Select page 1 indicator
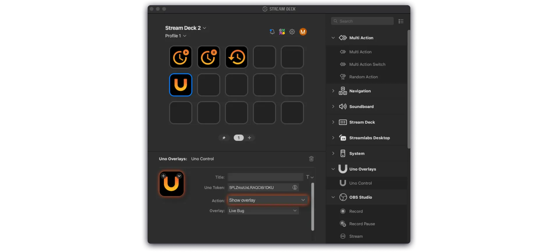Image resolution: width=558 pixels, height=252 pixels. [x=239, y=138]
